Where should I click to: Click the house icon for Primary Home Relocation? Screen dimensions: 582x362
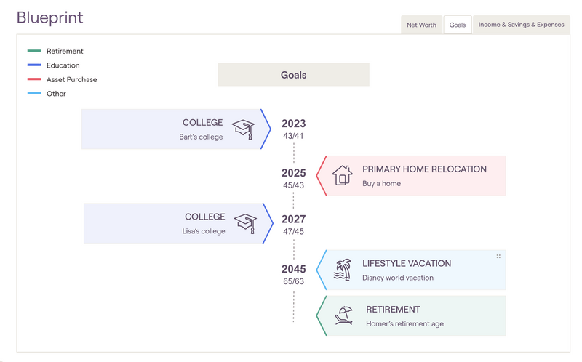342,175
